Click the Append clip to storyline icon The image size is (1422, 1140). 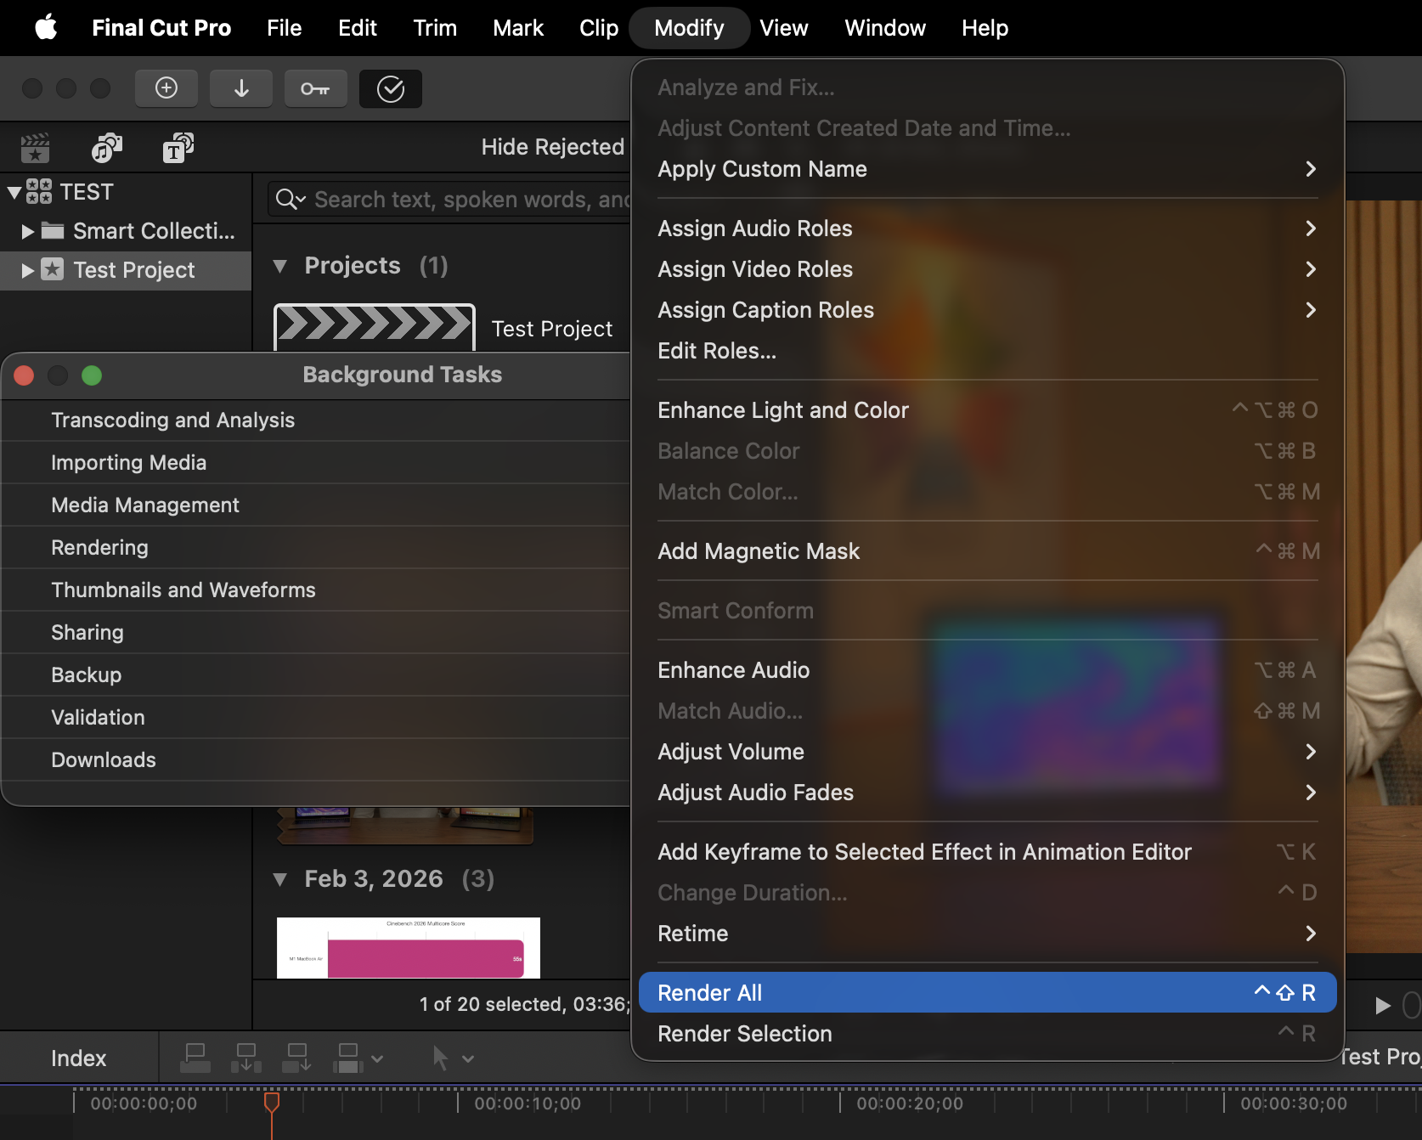[x=297, y=1058]
